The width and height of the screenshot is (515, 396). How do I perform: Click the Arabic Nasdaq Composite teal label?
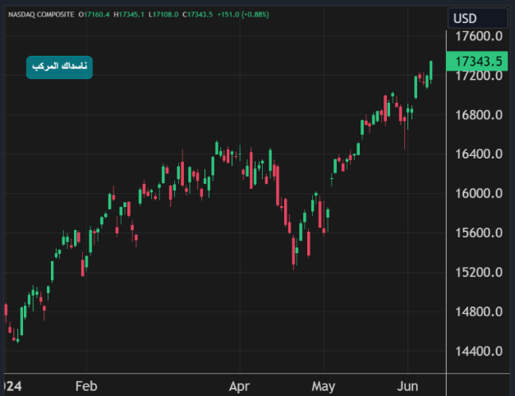[x=59, y=67]
